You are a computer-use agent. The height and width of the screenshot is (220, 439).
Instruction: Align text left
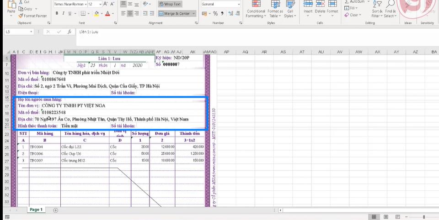(123, 13)
